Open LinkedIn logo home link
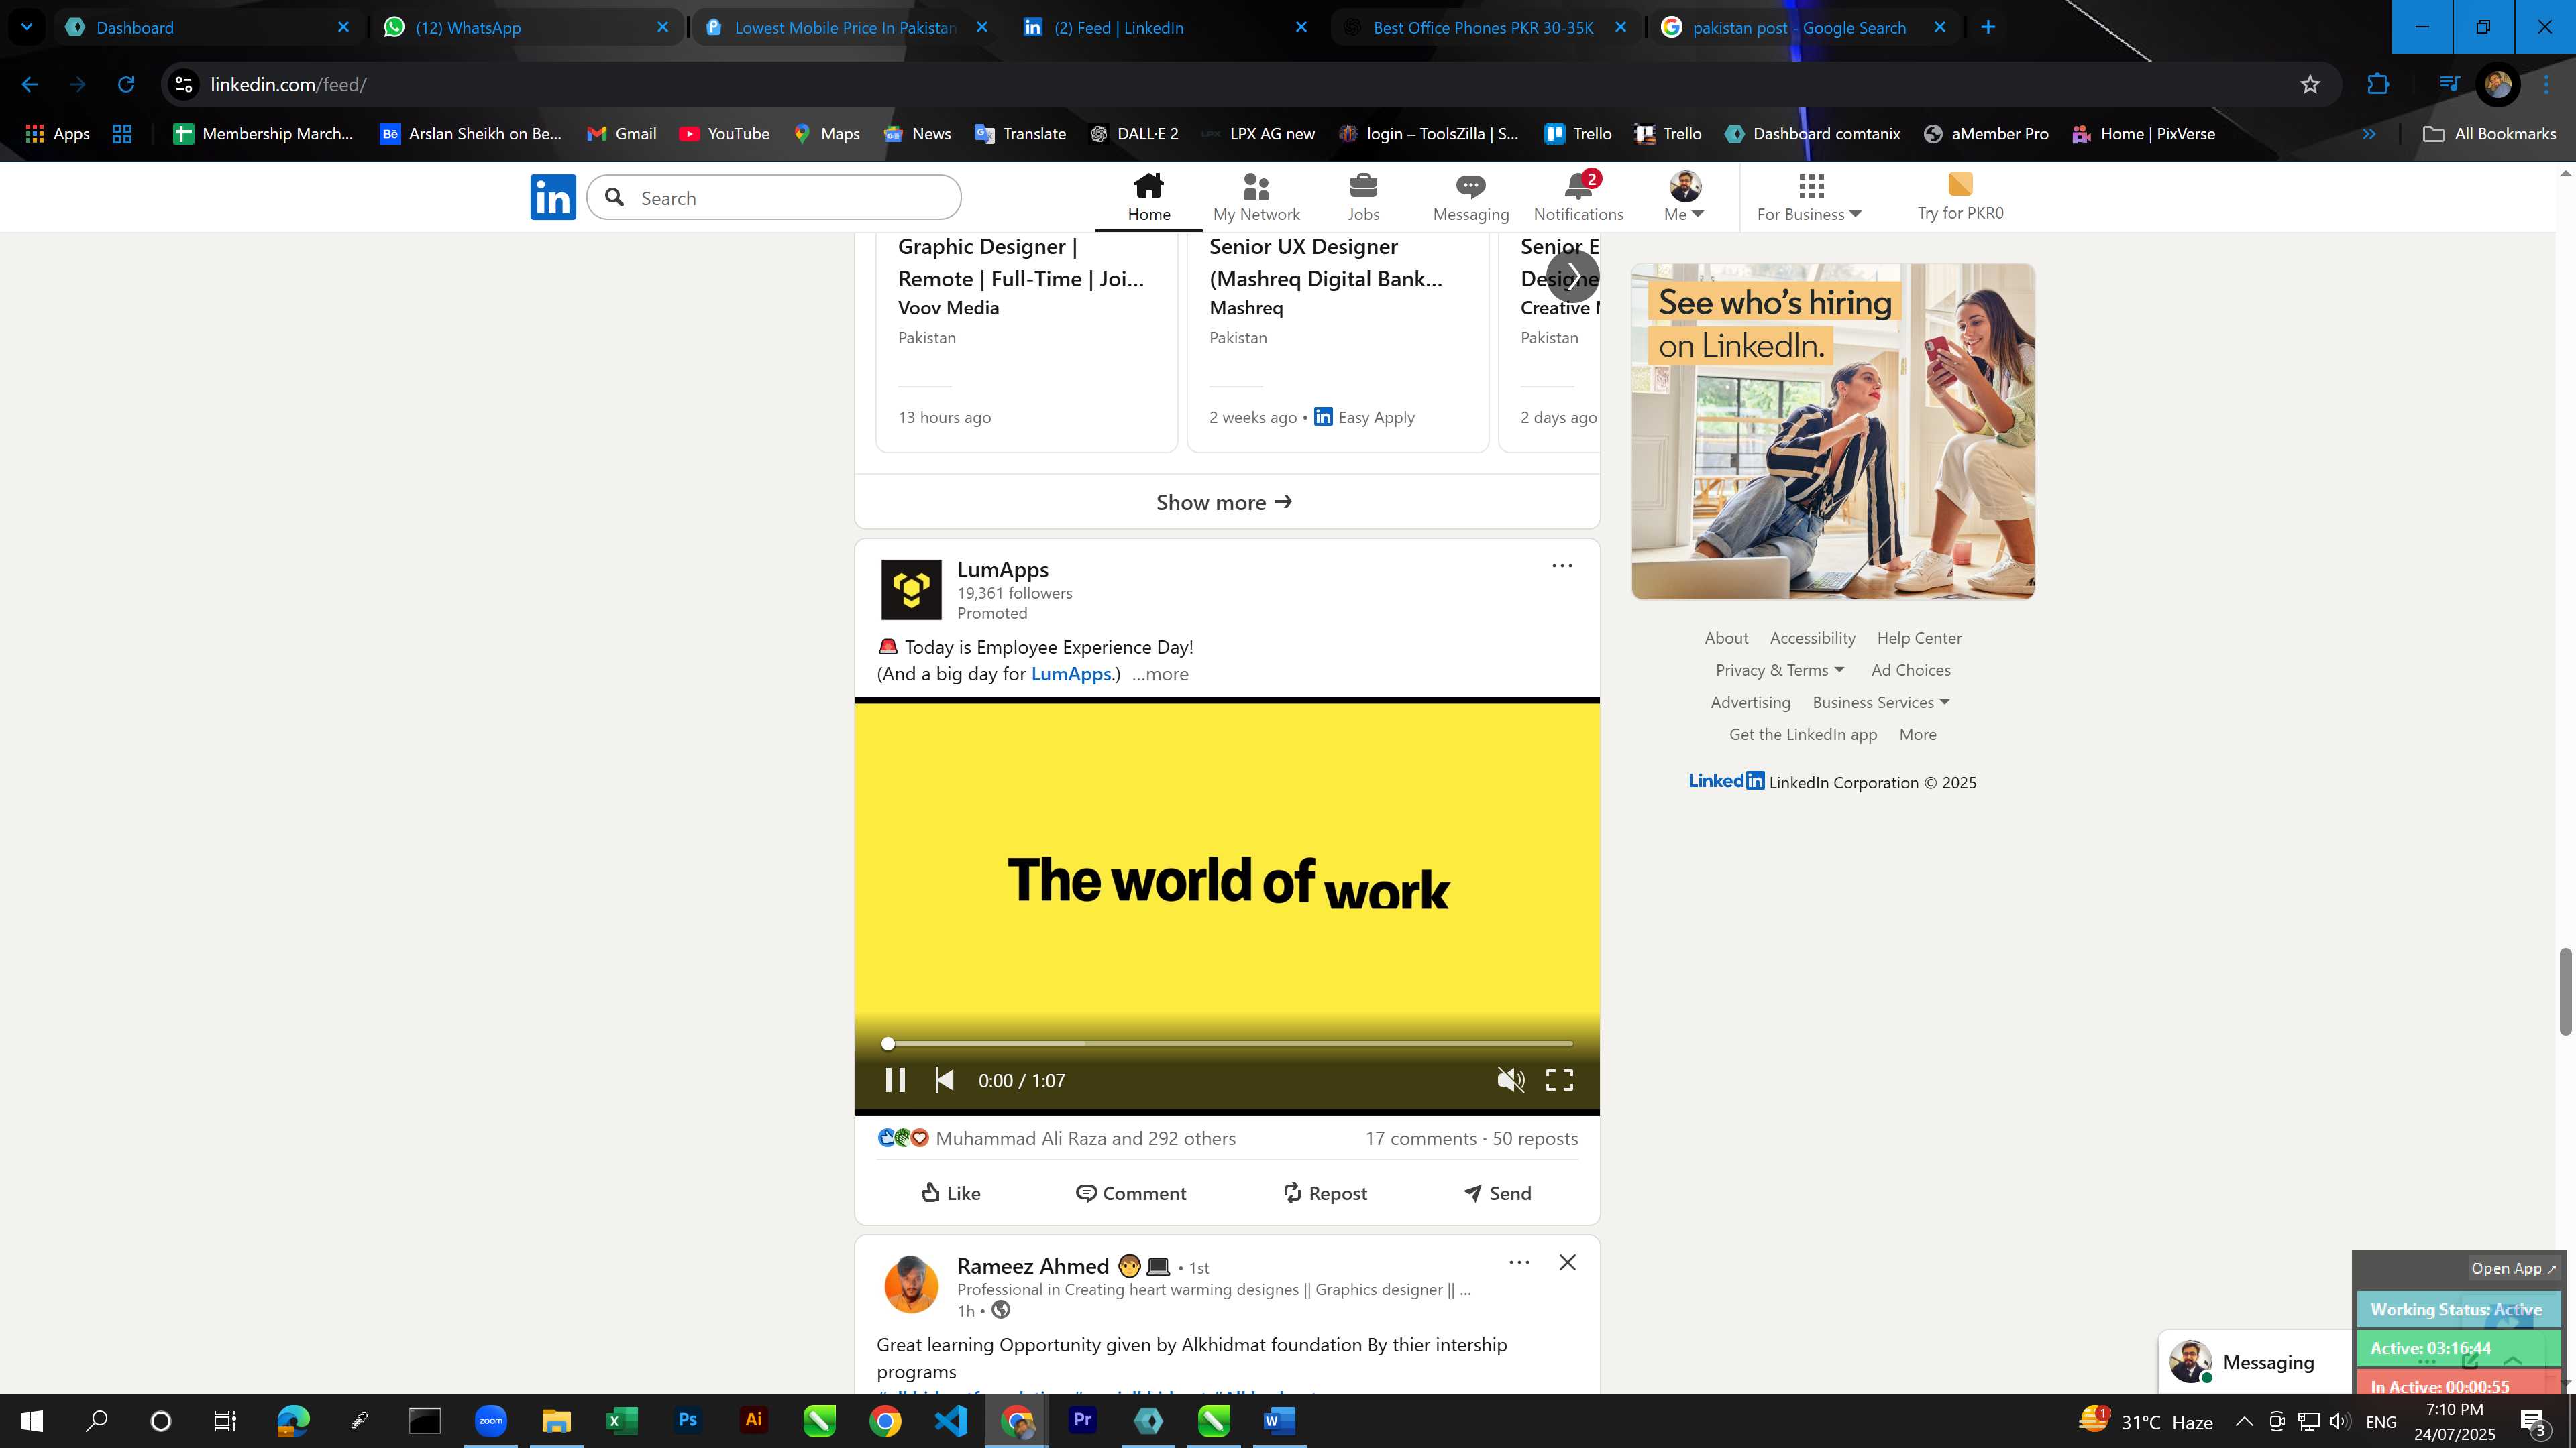2576x1448 pixels. [553, 197]
